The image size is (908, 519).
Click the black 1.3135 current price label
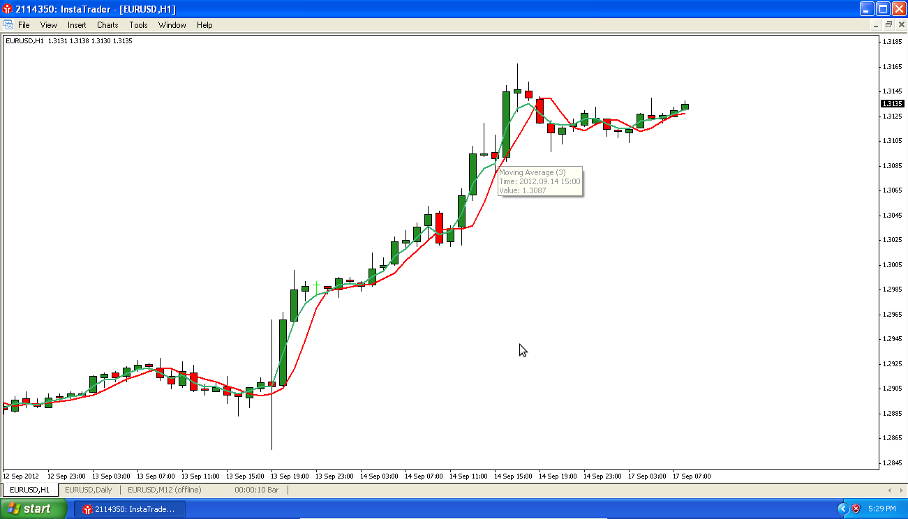893,103
